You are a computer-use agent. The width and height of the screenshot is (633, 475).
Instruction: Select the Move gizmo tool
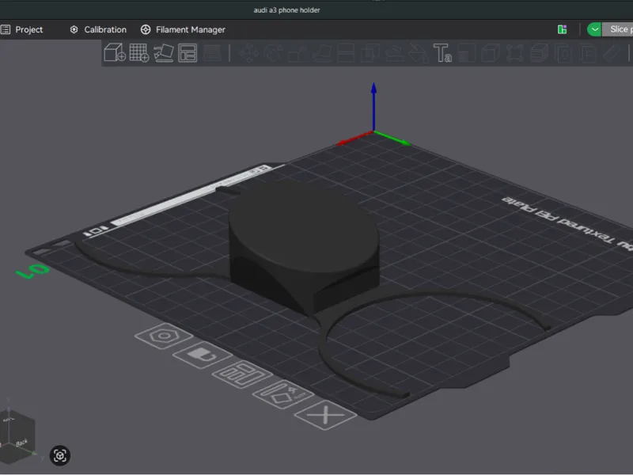(x=249, y=52)
